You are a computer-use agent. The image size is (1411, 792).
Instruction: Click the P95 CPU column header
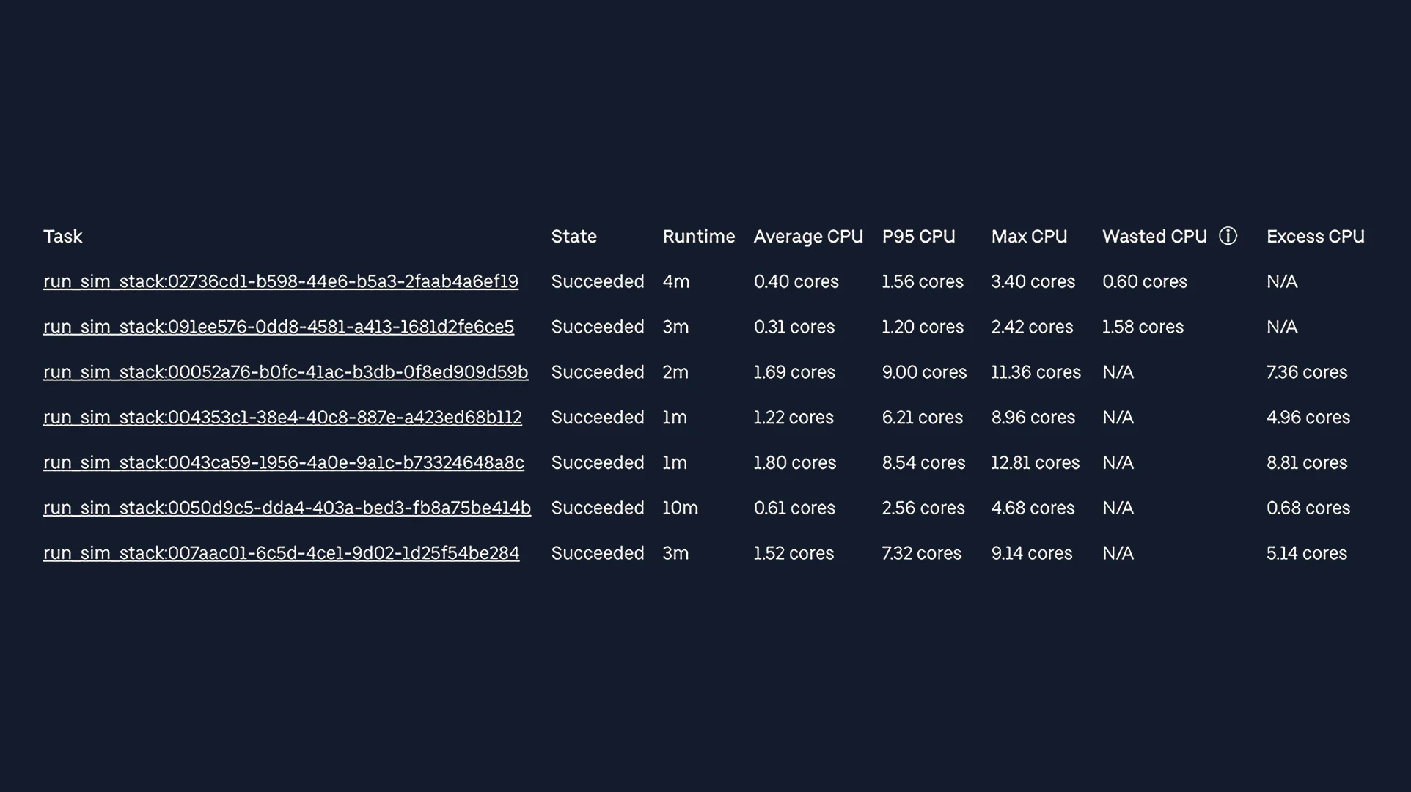click(x=918, y=237)
